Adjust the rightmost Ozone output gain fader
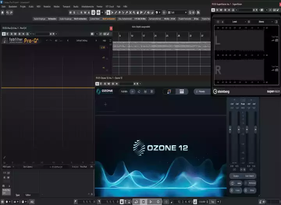 [x=256, y=130]
